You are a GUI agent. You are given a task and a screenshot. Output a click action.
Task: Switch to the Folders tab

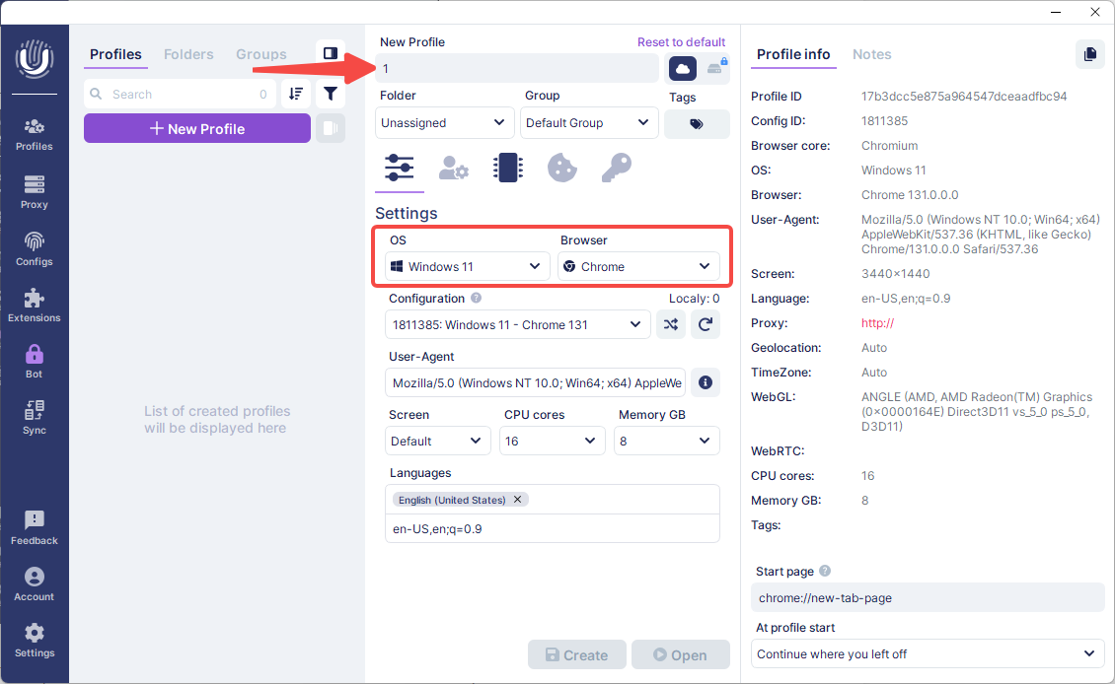187,54
